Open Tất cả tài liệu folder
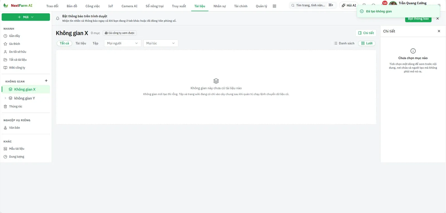 point(26,60)
